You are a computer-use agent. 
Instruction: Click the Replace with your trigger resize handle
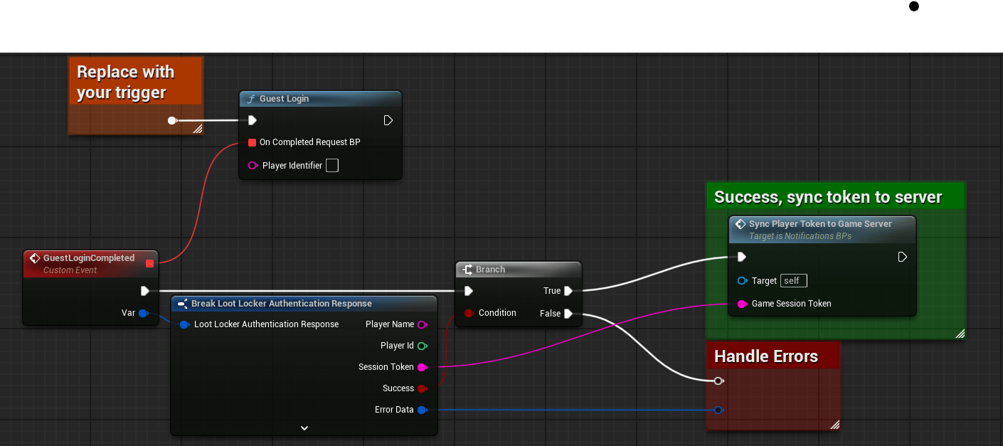[197, 129]
